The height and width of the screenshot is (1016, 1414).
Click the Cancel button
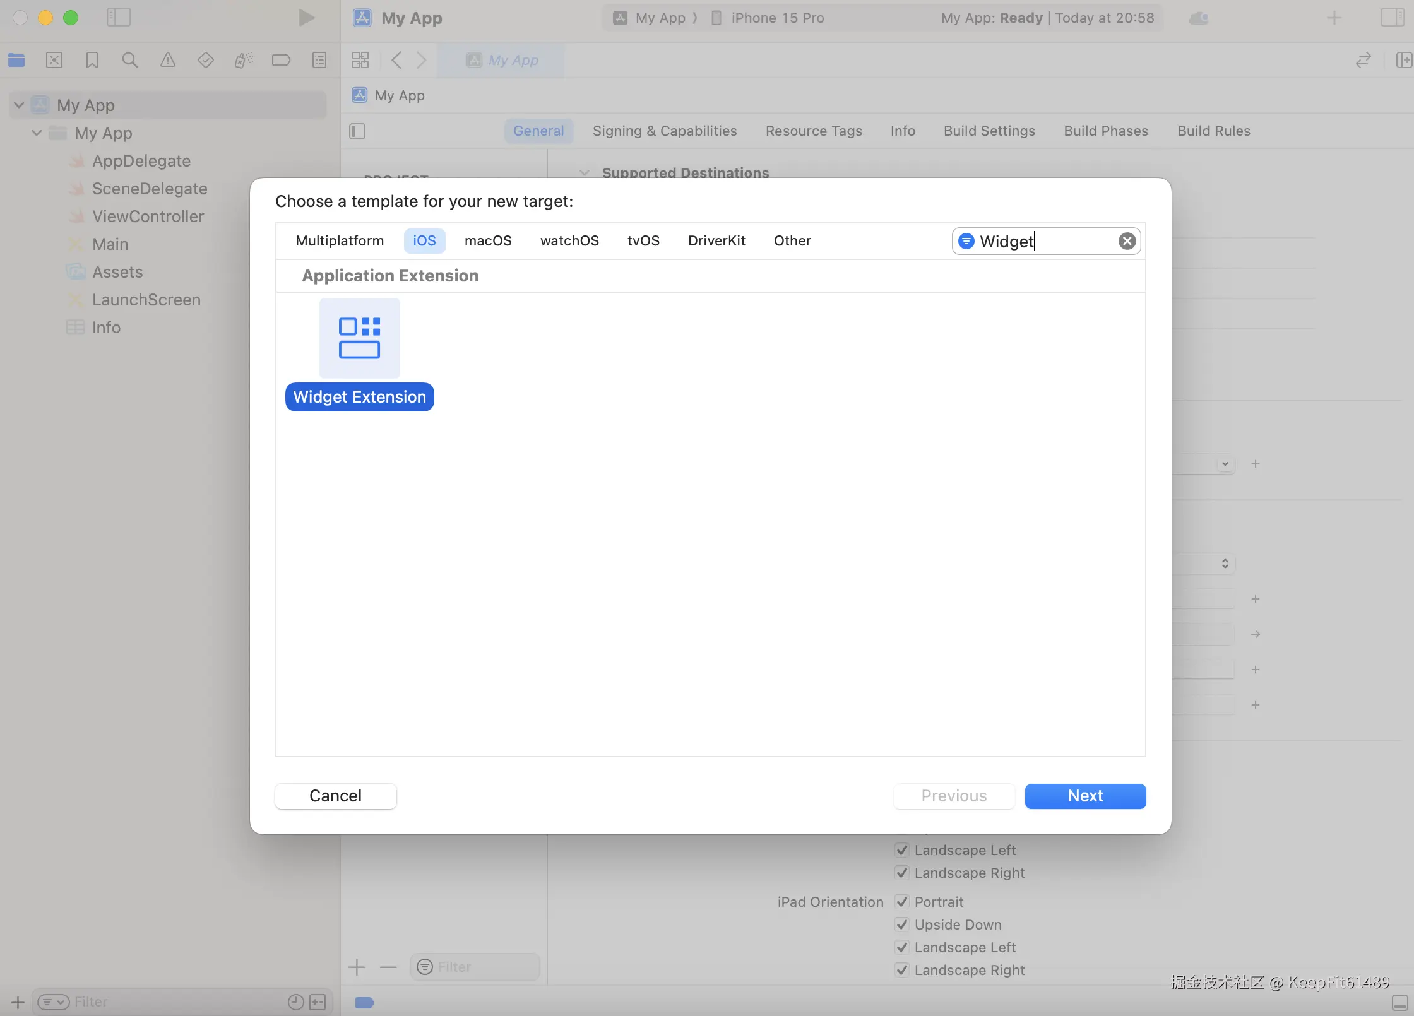[335, 796]
